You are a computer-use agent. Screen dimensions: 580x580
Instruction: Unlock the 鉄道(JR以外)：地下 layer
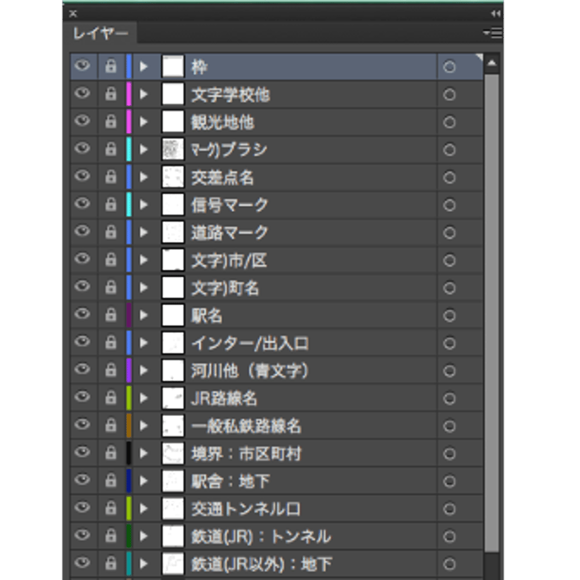(110, 564)
